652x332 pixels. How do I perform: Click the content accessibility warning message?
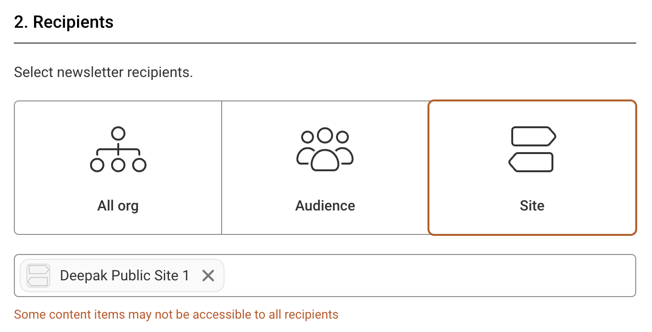pyautogui.click(x=176, y=315)
